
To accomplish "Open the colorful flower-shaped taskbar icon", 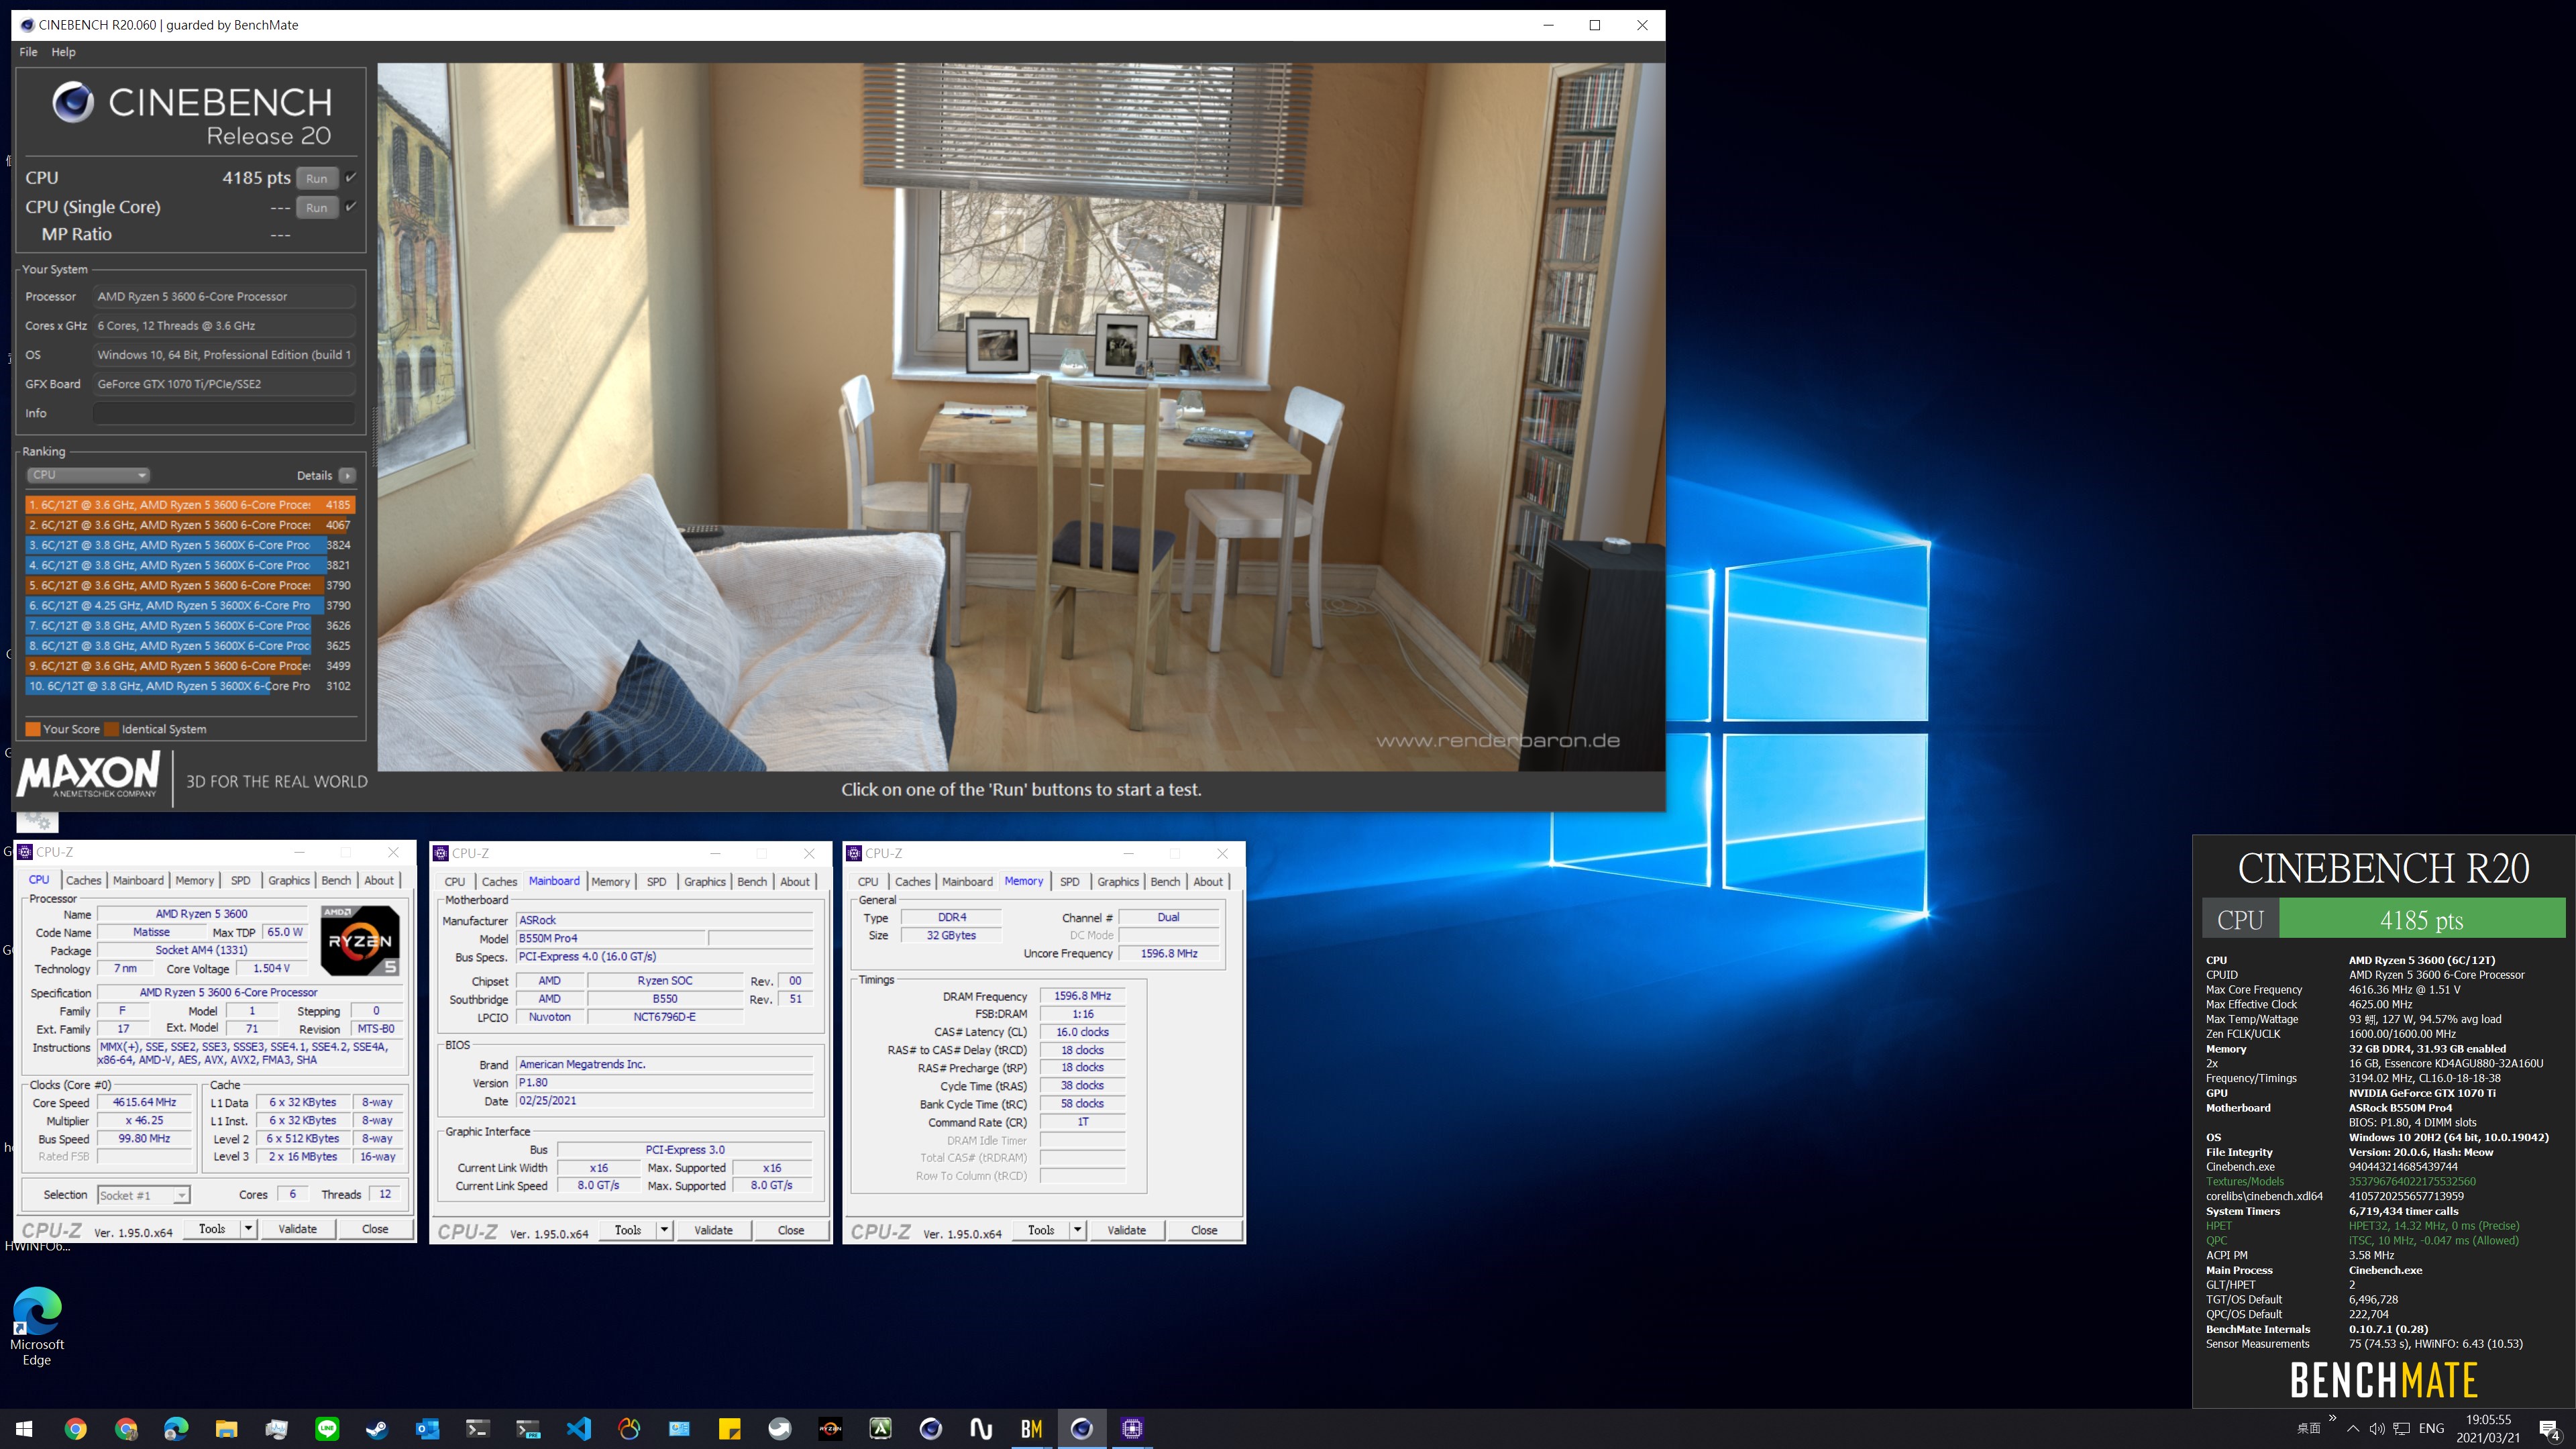I will tap(629, 1429).
